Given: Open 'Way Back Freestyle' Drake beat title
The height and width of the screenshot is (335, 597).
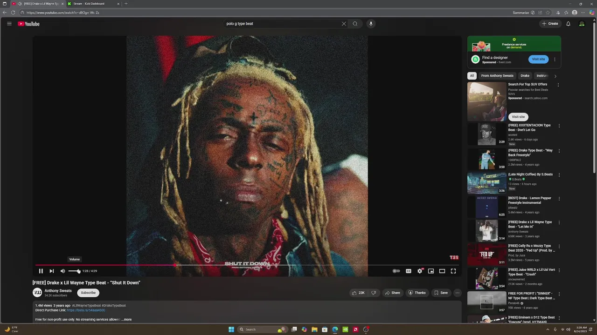Looking at the screenshot, I should tap(530, 153).
